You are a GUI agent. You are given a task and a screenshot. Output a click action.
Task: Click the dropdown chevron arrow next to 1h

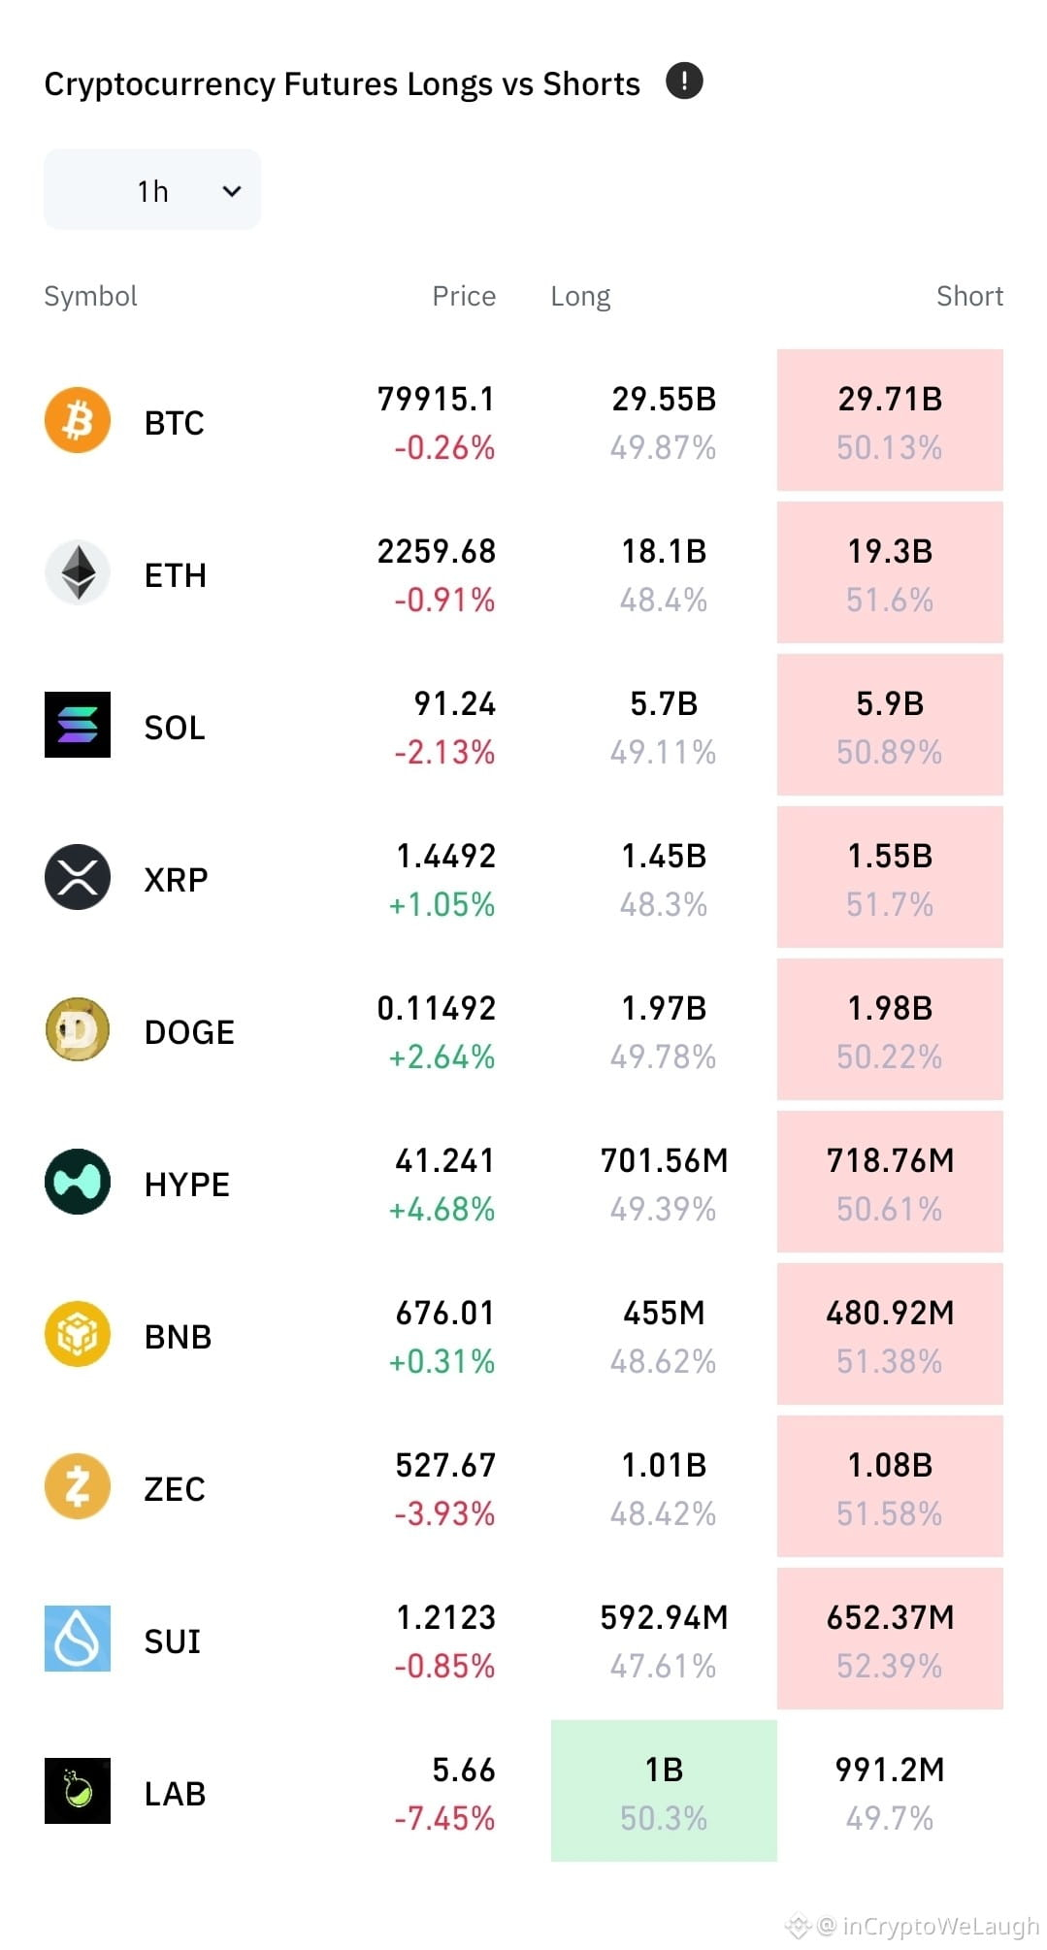click(x=232, y=191)
